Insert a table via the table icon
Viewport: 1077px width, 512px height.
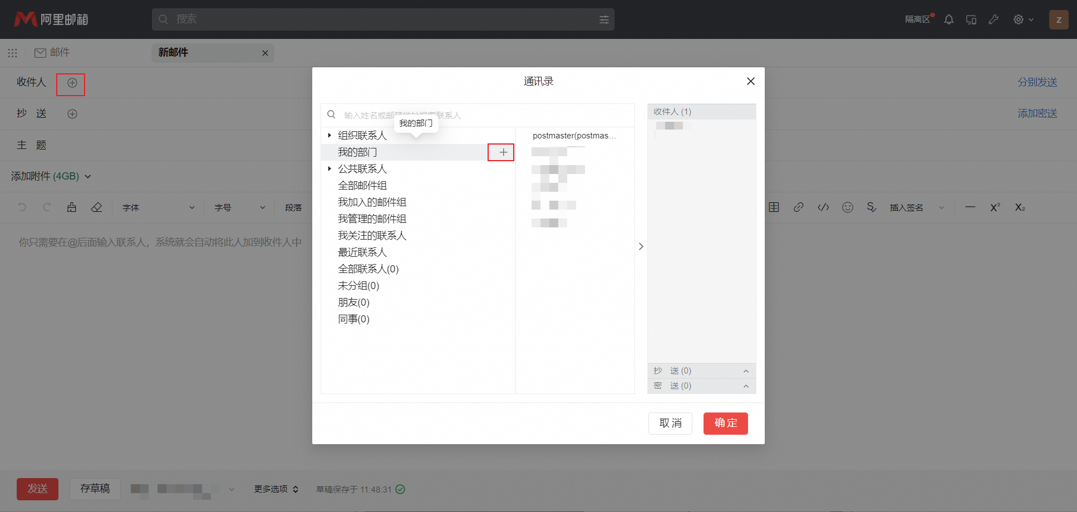(774, 207)
